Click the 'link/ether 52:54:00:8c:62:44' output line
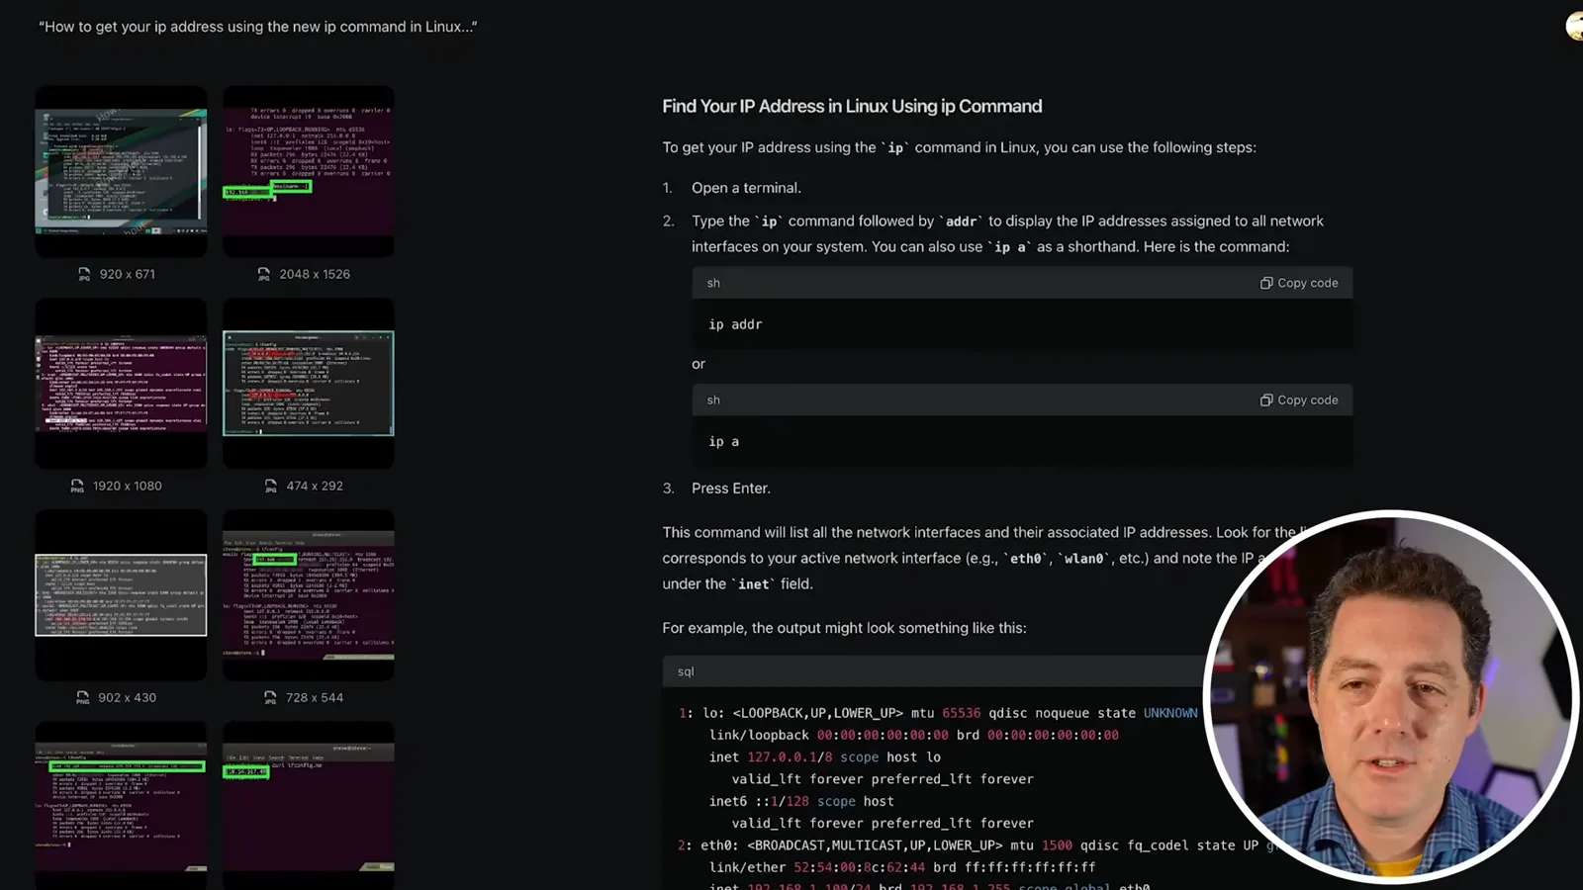1583x890 pixels. click(x=902, y=867)
